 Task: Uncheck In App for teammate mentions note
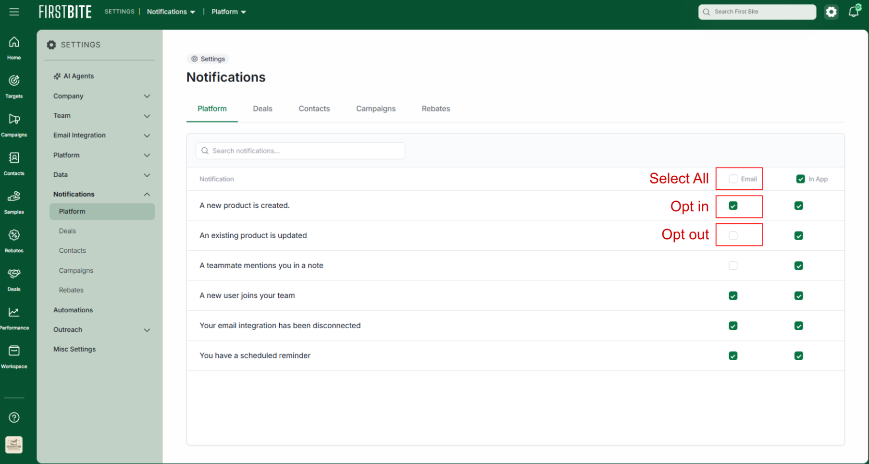coord(799,266)
